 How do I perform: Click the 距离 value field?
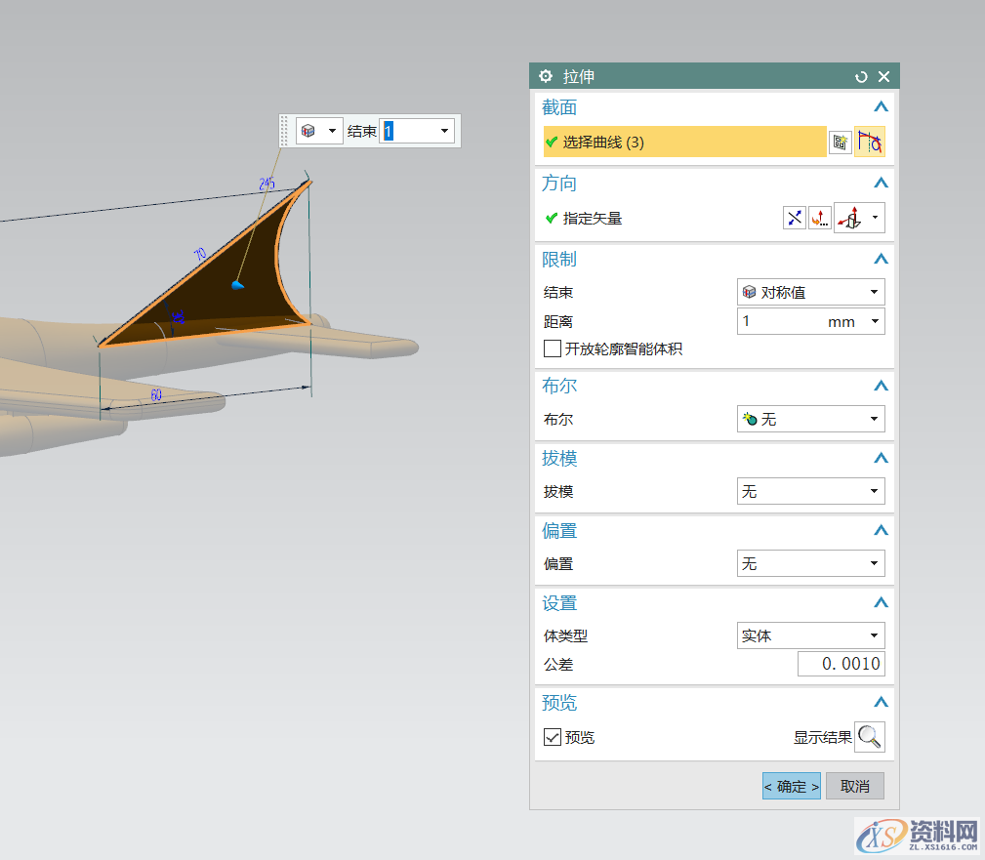click(781, 321)
